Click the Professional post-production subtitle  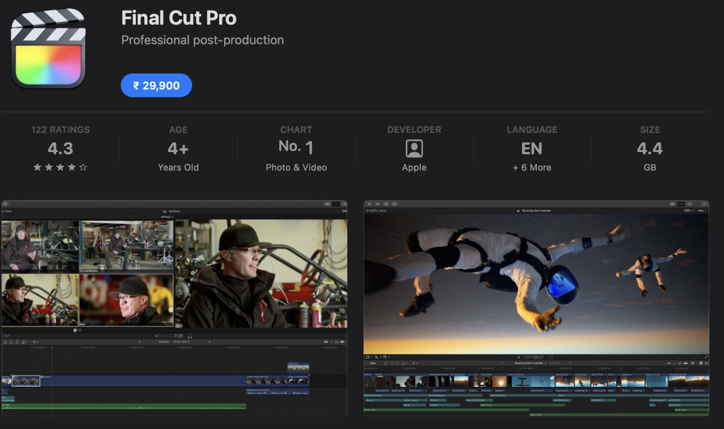click(x=202, y=40)
